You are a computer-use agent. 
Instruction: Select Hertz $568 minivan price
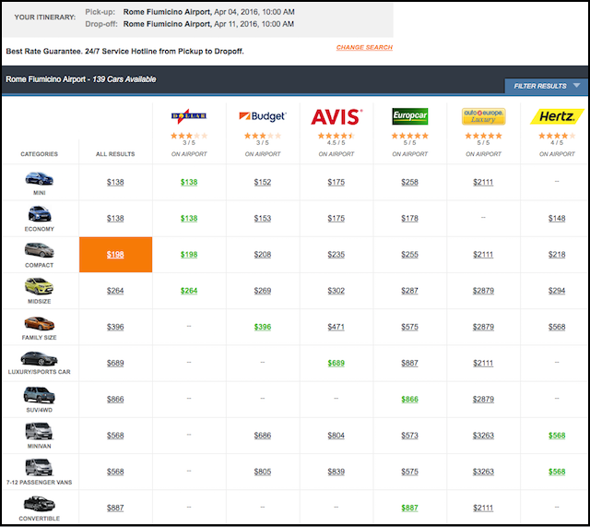[x=556, y=436]
